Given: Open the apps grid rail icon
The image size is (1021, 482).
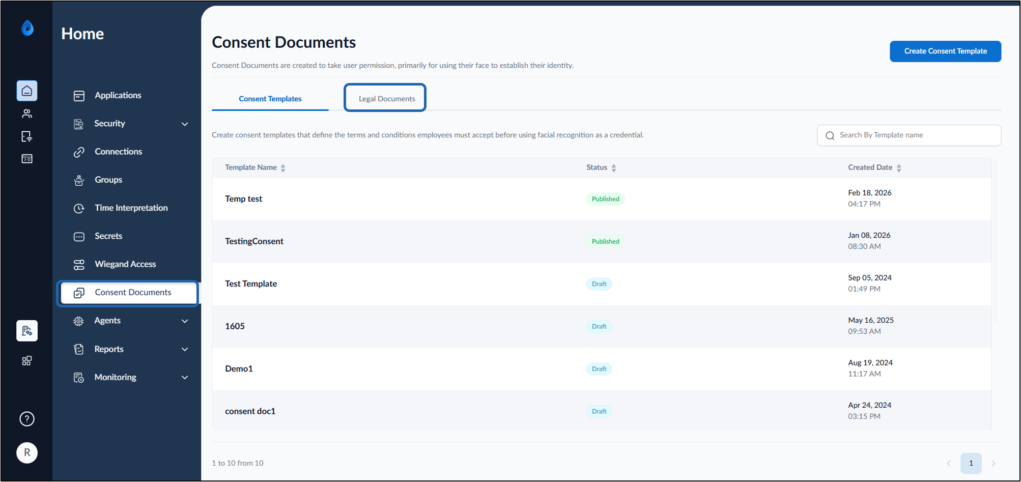Looking at the screenshot, I should pyautogui.click(x=27, y=361).
